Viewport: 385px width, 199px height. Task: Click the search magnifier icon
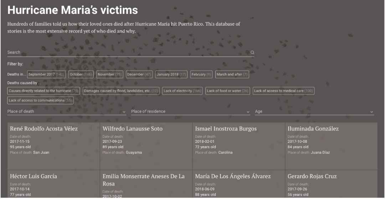click(252, 52)
